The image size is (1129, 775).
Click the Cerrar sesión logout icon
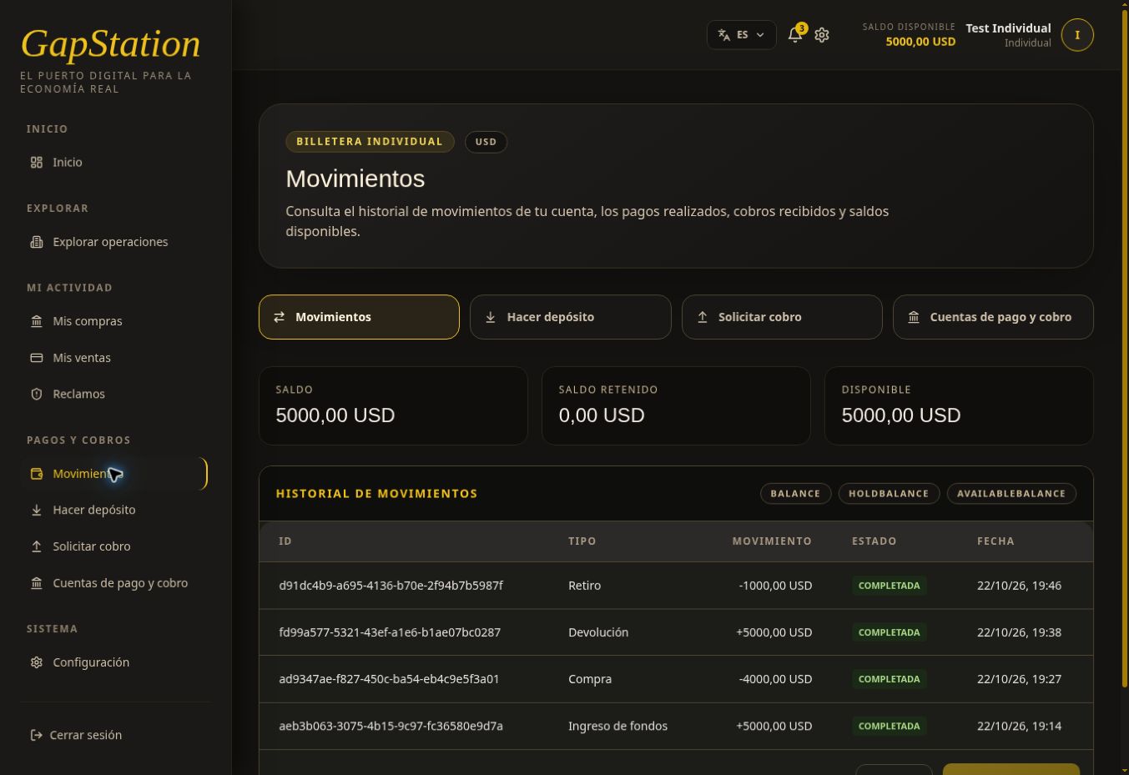(x=36, y=735)
